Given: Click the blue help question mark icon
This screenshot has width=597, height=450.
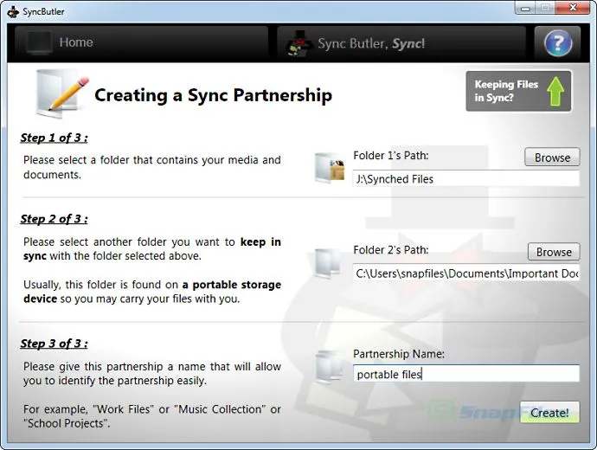Looking at the screenshot, I should 558,43.
